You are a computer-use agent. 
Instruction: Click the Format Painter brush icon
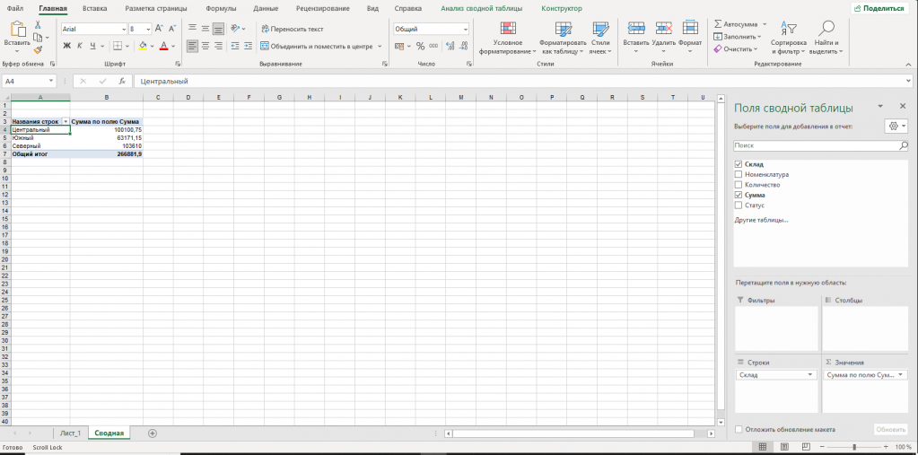pyautogui.click(x=38, y=51)
